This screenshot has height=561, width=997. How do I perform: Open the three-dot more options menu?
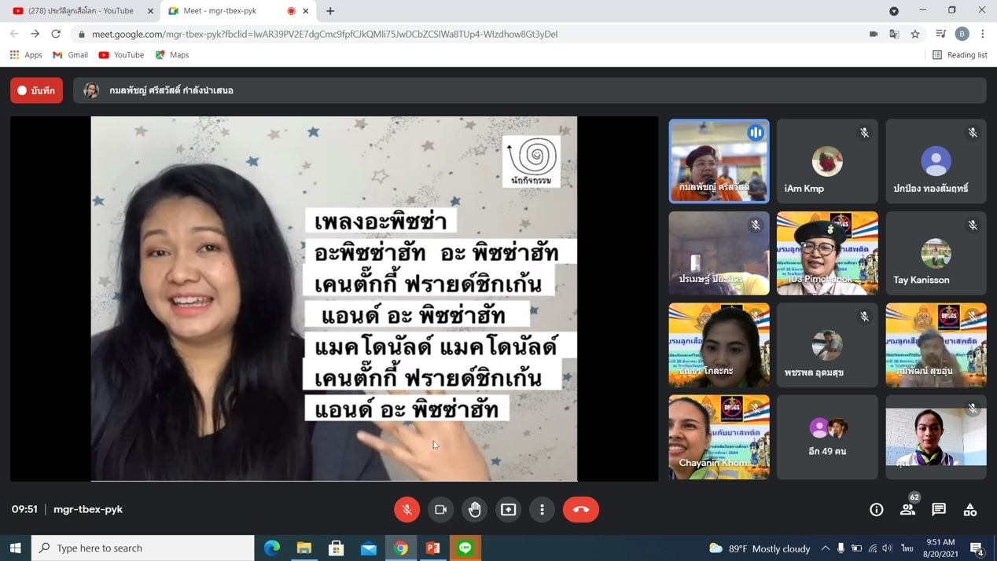coord(542,509)
